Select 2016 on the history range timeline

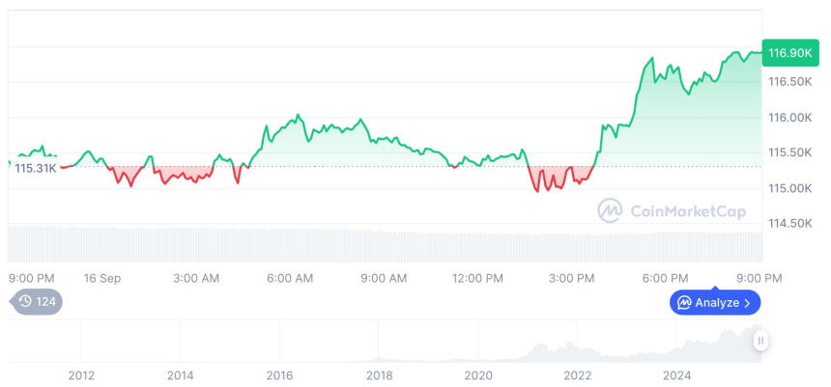point(279,374)
